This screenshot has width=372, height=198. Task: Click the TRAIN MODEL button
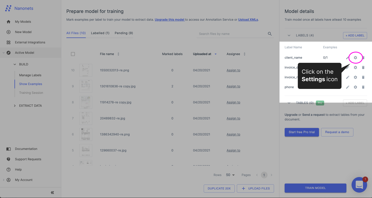[315, 188]
